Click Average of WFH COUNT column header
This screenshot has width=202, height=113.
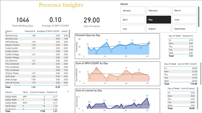tap(48, 31)
